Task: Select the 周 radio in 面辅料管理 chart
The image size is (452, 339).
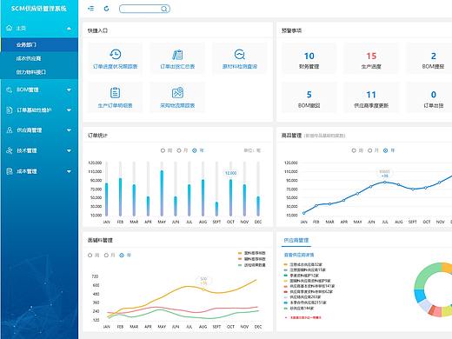Action: click(x=90, y=255)
